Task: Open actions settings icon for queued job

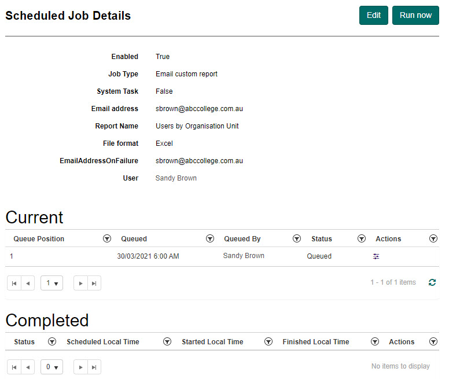Action: point(376,256)
